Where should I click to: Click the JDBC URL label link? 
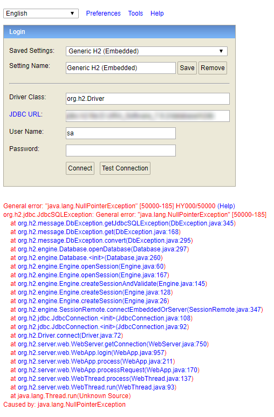(x=26, y=114)
